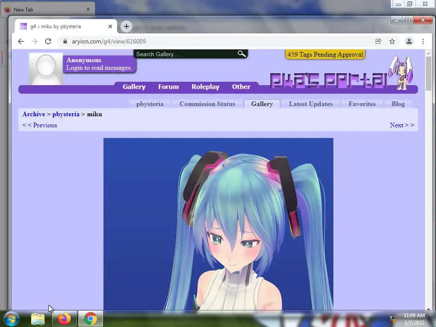Click the Eka's Portal logo

click(x=328, y=80)
